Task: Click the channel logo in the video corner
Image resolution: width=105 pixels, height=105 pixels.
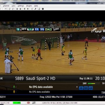Action: (x=98, y=31)
